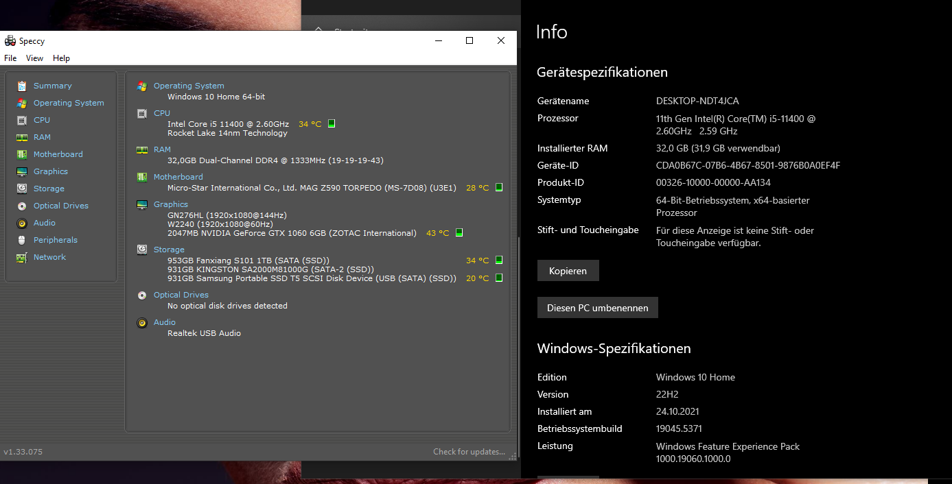Click the KINGSTON SA2000M81000G storage line
This screenshot has width=952, height=484.
[x=270, y=269]
